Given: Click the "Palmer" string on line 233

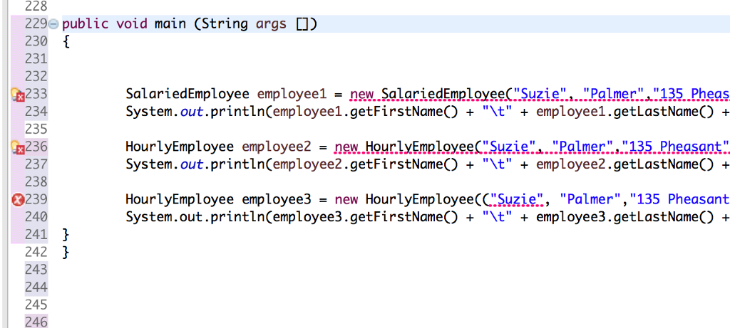Looking at the screenshot, I should (x=614, y=95).
